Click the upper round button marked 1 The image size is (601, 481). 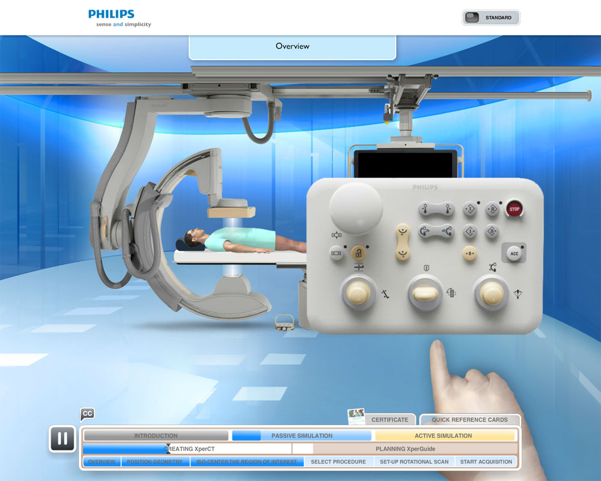tap(470, 209)
